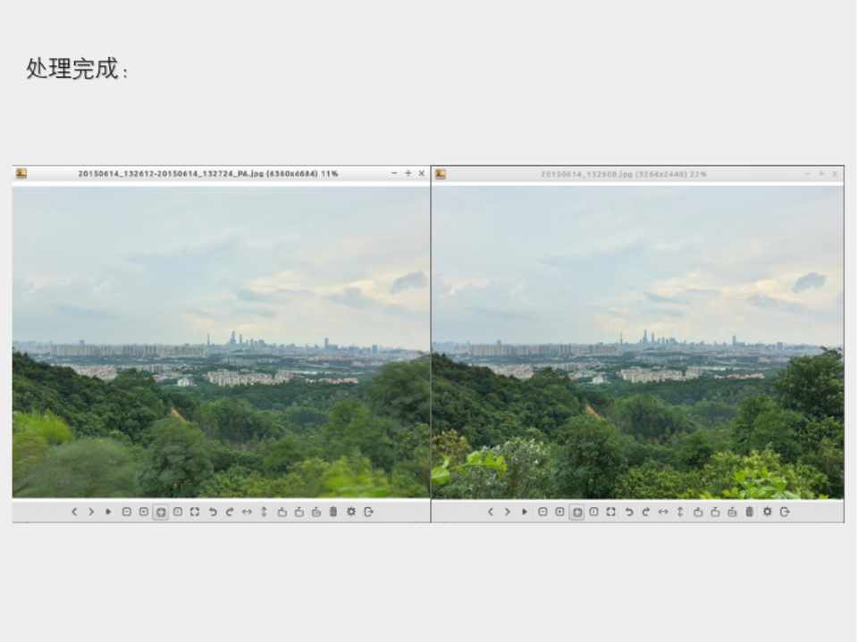
Task: Delete the panorama image in left viewer
Action: 333,512
